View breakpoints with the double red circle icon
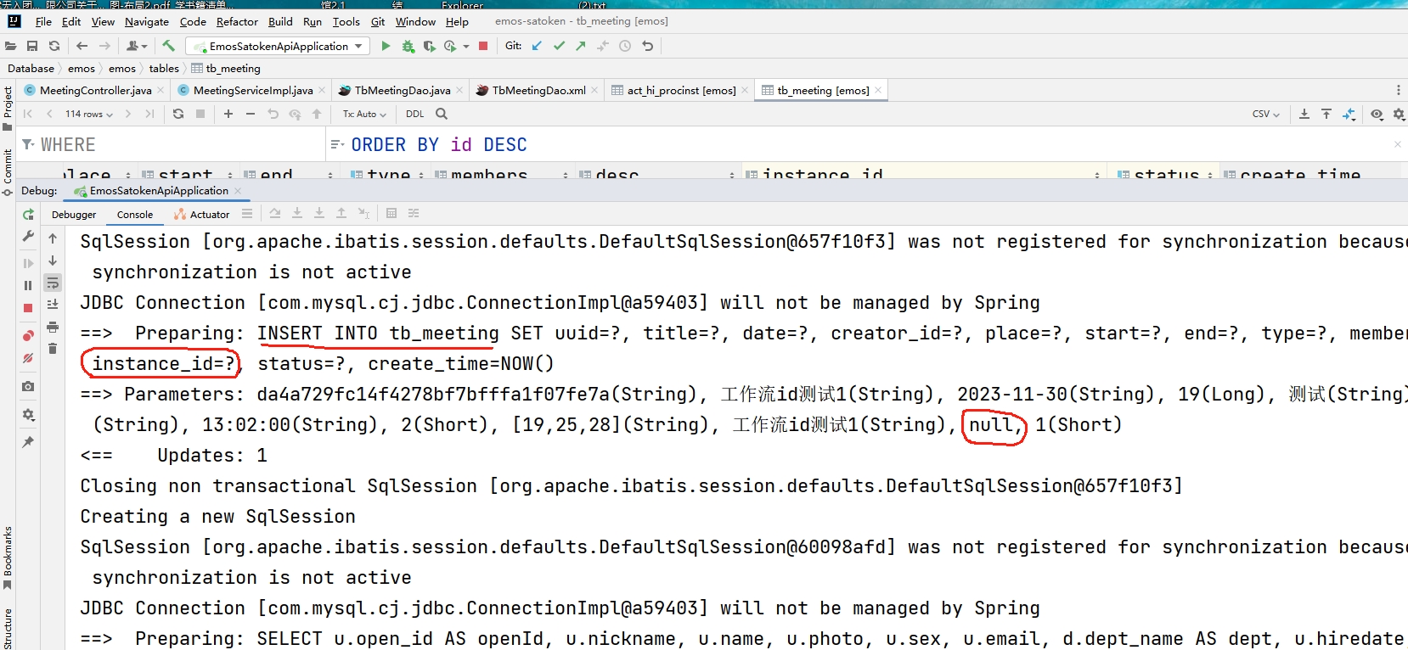Viewport: 1408px width, 650px height. 28,336
